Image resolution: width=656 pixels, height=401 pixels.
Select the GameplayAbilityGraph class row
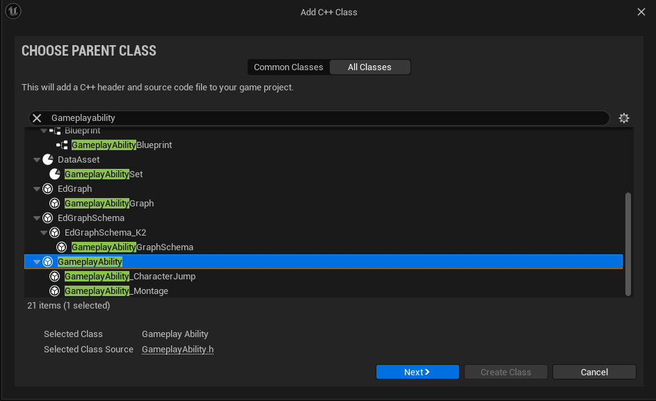click(x=323, y=204)
